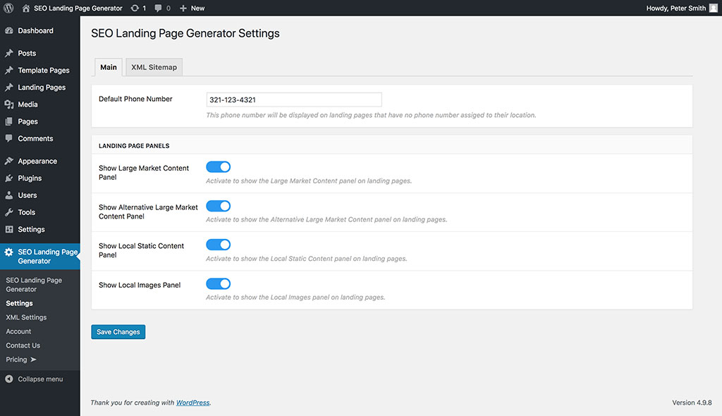Click the Appearance brush icon
Viewport: 722px width, 416px height.
(x=10, y=161)
